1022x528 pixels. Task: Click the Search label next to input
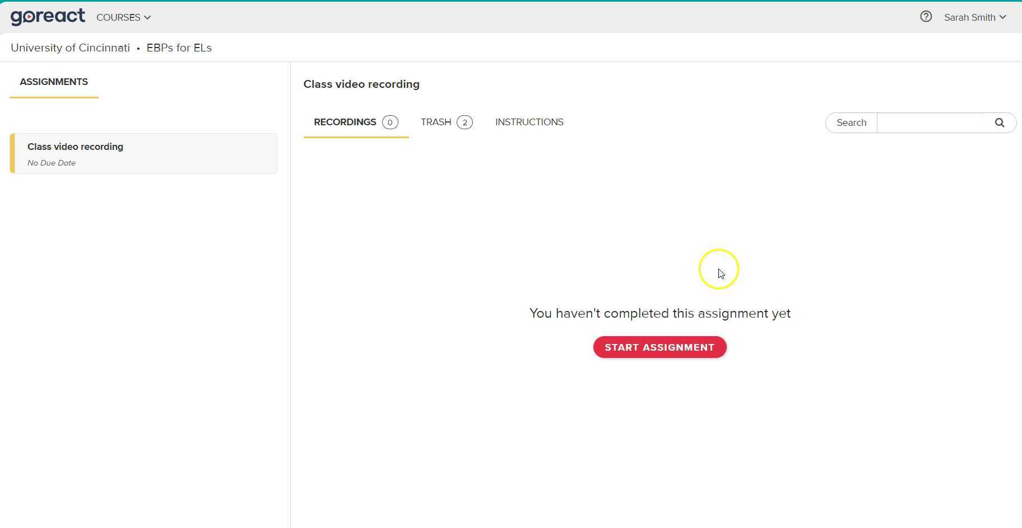852,122
